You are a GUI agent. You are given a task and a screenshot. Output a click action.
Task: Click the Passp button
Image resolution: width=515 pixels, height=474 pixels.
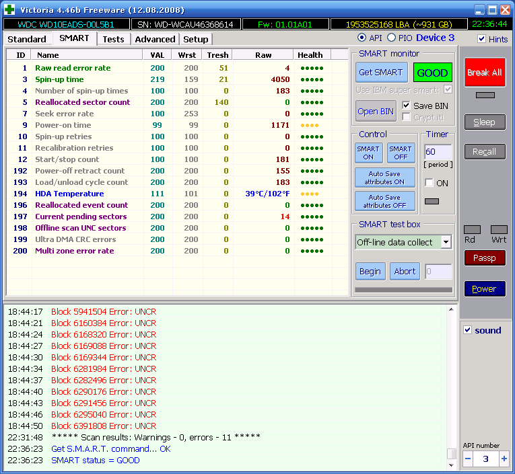click(484, 258)
